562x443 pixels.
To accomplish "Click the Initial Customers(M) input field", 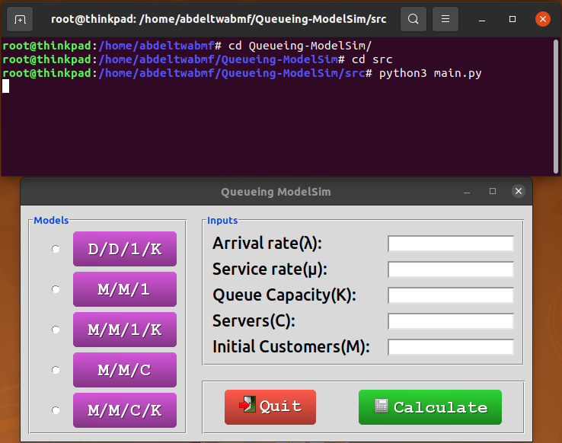I will [x=451, y=347].
